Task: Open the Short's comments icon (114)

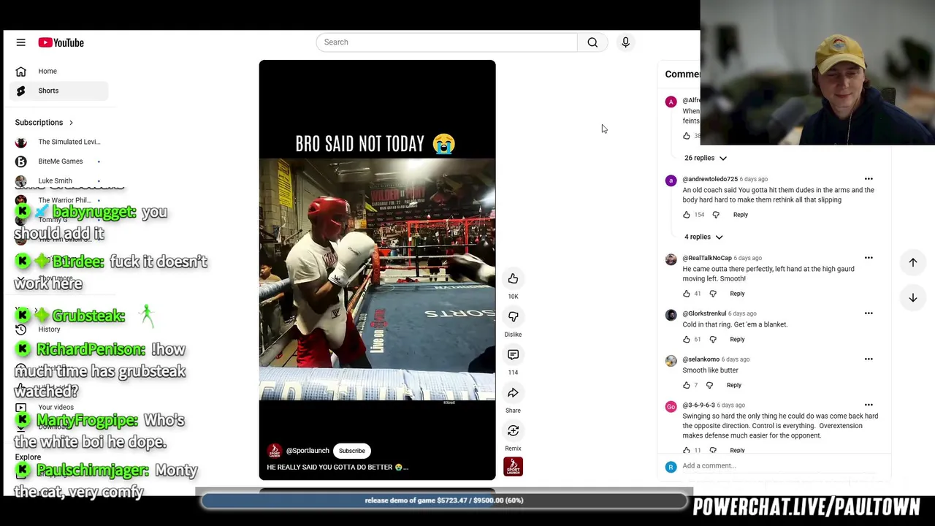Action: click(513, 354)
